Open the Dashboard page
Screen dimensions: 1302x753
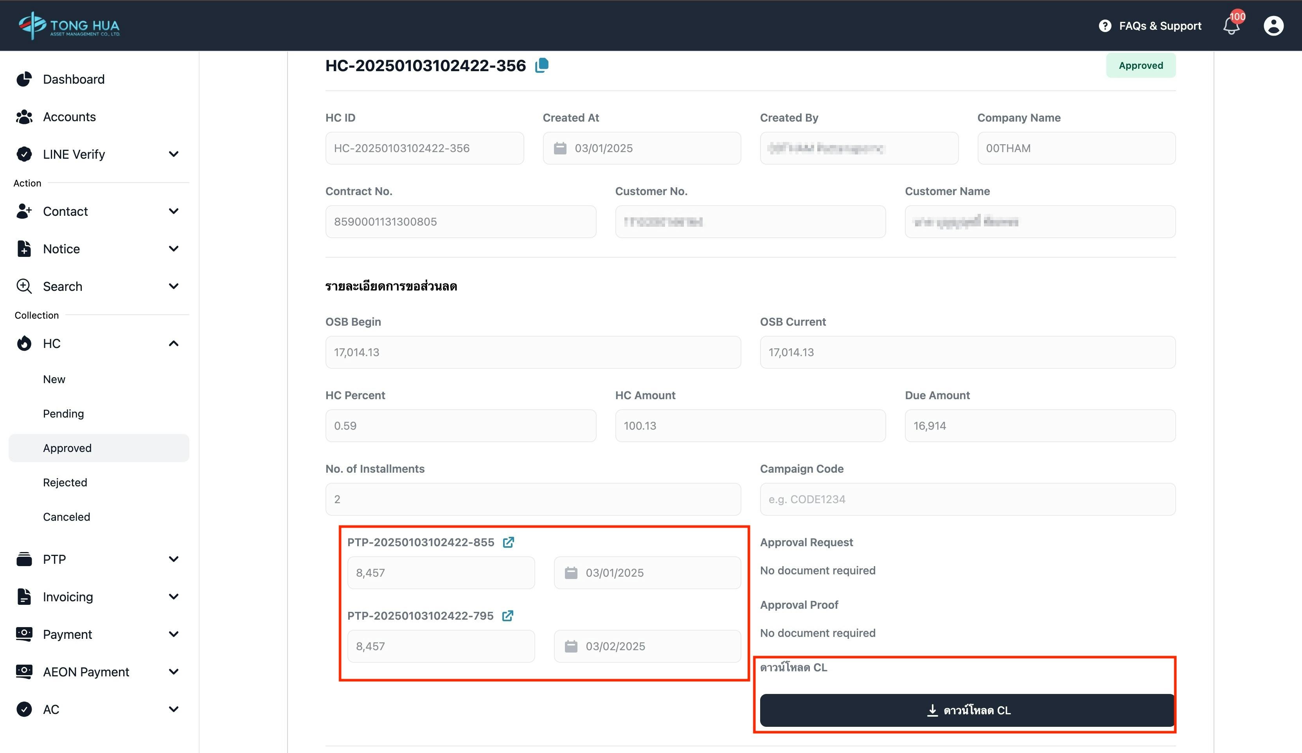coord(74,79)
